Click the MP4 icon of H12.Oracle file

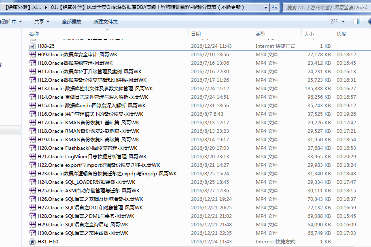tap(32, 80)
